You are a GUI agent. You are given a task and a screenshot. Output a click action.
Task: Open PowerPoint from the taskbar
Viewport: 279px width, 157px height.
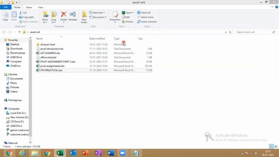tap(85, 153)
